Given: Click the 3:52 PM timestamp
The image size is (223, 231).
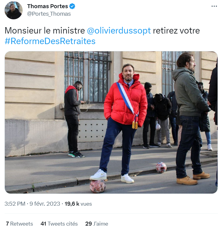Looking at the screenshot, I should pyautogui.click(x=15, y=204).
